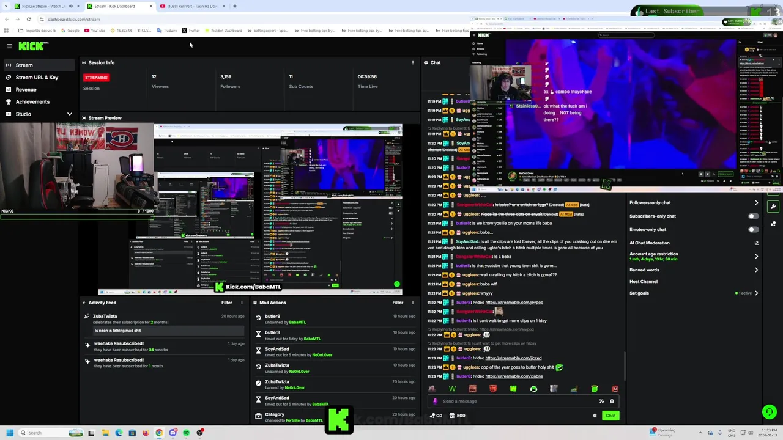Open Firefox from the taskbar
The height and width of the screenshot is (440, 783).
[x=146, y=433]
